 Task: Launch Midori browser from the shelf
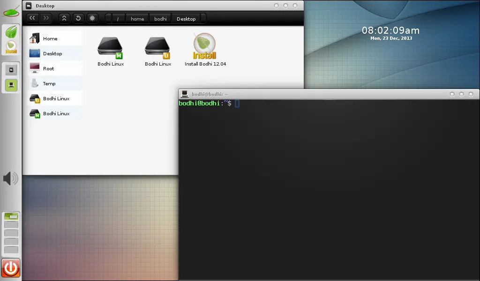point(11,32)
